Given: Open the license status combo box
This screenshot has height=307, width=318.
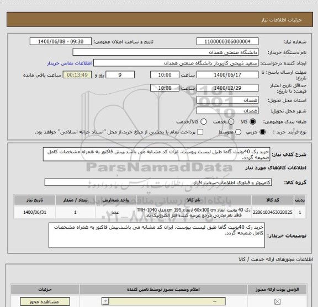Looking at the screenshot, I should click(163, 301).
